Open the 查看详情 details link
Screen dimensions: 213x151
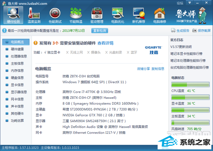[106, 43]
